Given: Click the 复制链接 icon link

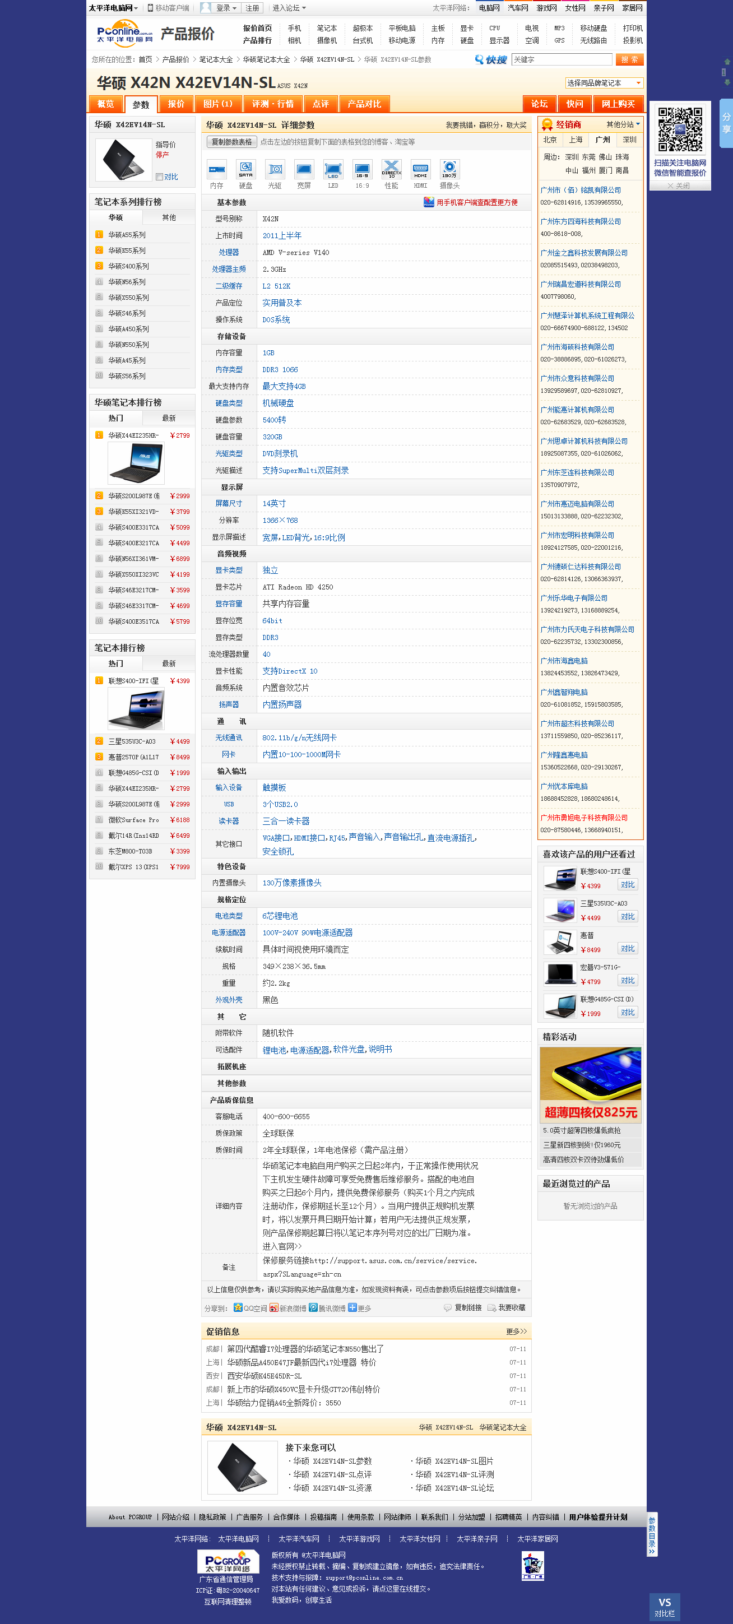Looking at the screenshot, I should (462, 1307).
